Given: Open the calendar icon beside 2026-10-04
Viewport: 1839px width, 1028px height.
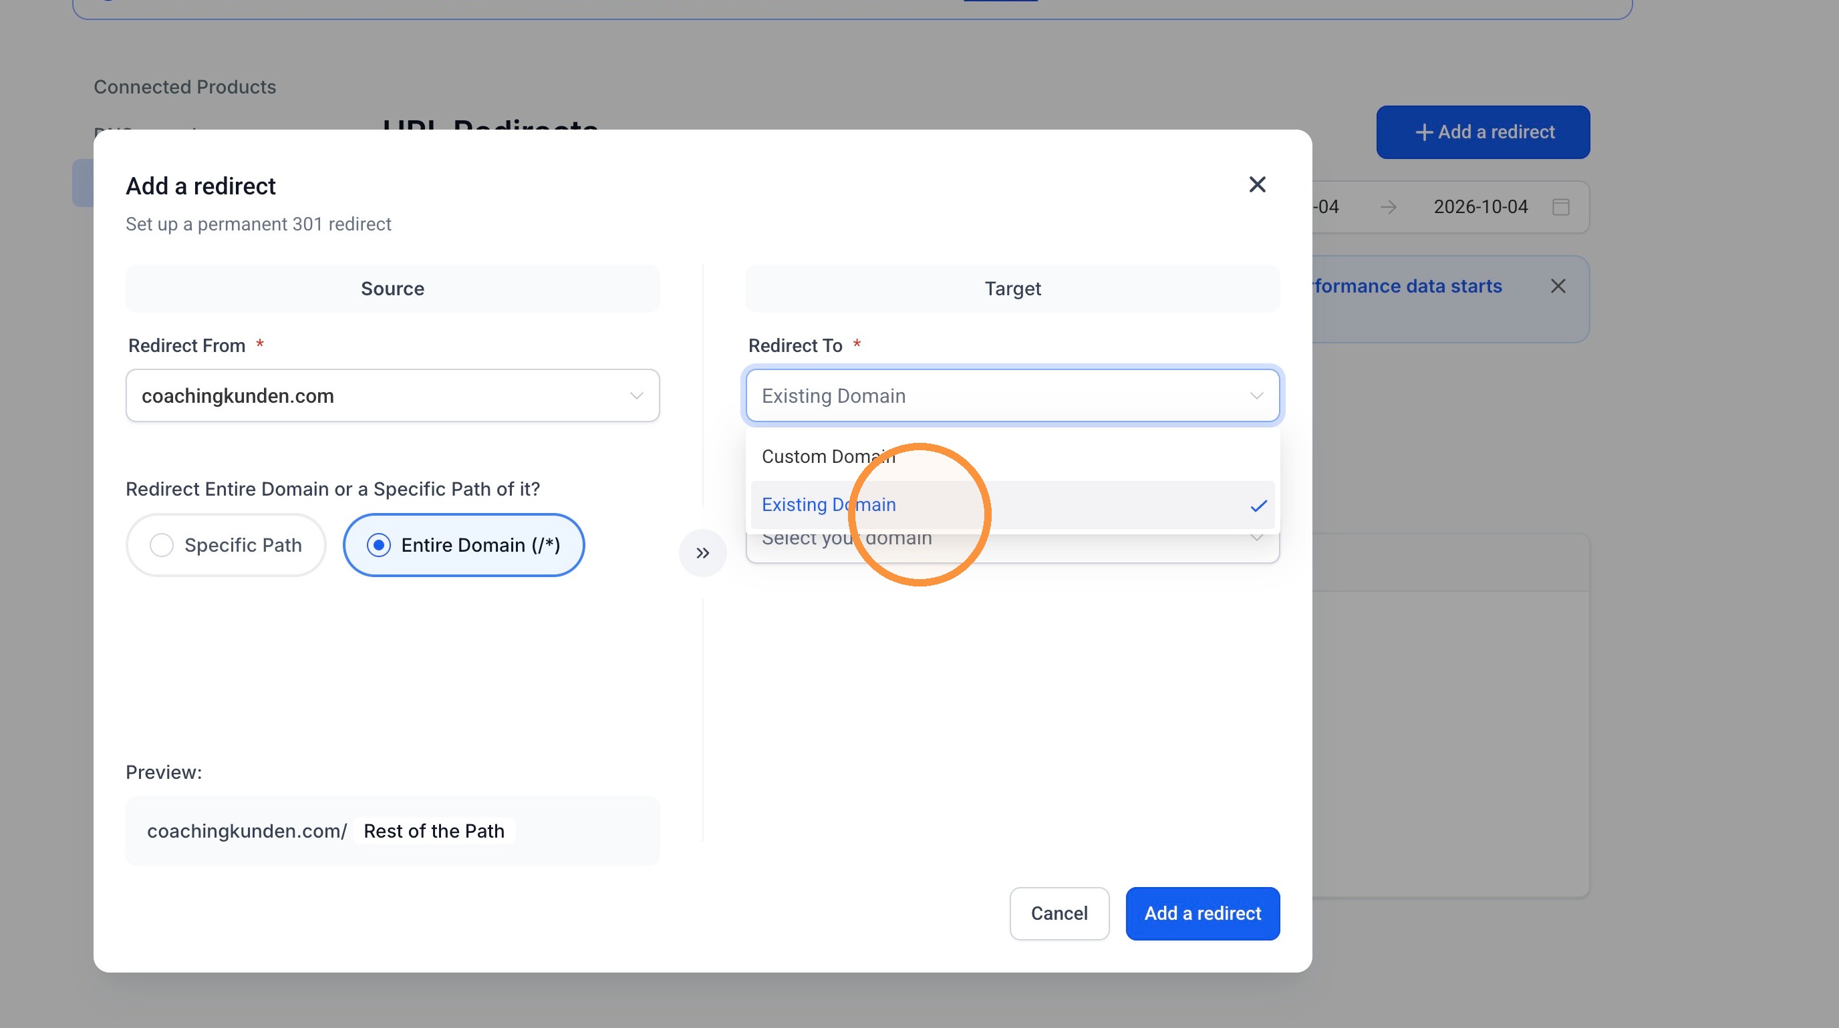Looking at the screenshot, I should tap(1561, 207).
